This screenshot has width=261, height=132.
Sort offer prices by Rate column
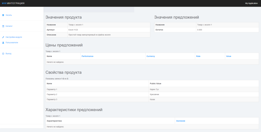click(x=198, y=56)
